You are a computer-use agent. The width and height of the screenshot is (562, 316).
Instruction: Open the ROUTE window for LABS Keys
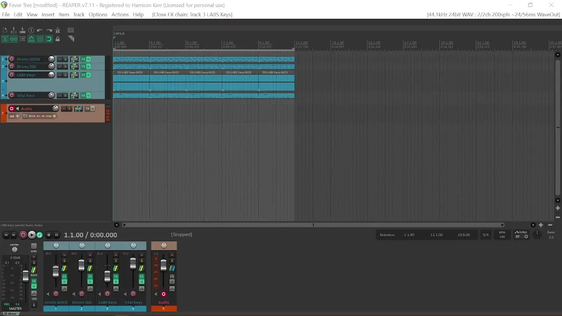(x=74, y=75)
